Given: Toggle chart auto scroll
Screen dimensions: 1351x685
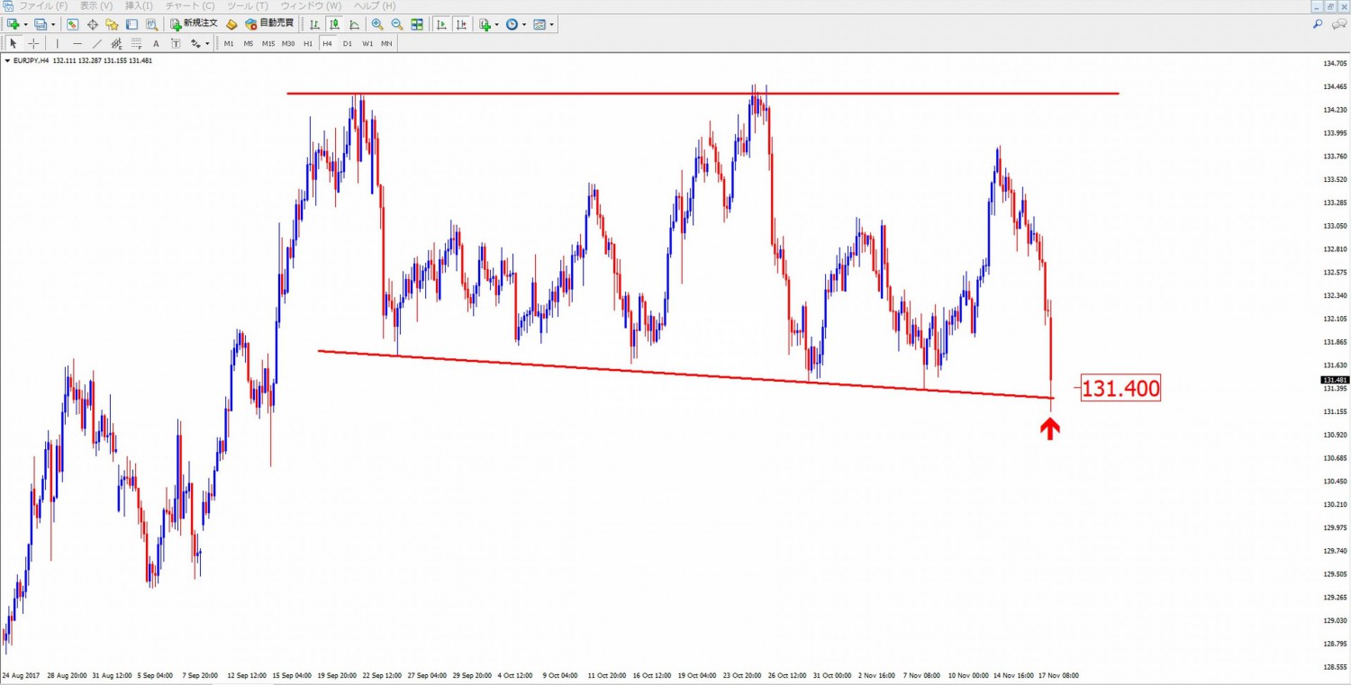Looking at the screenshot, I should [442, 24].
